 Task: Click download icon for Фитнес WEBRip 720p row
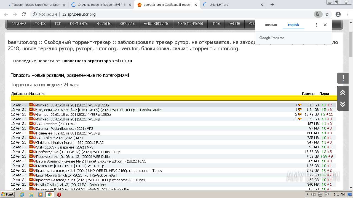(31, 105)
